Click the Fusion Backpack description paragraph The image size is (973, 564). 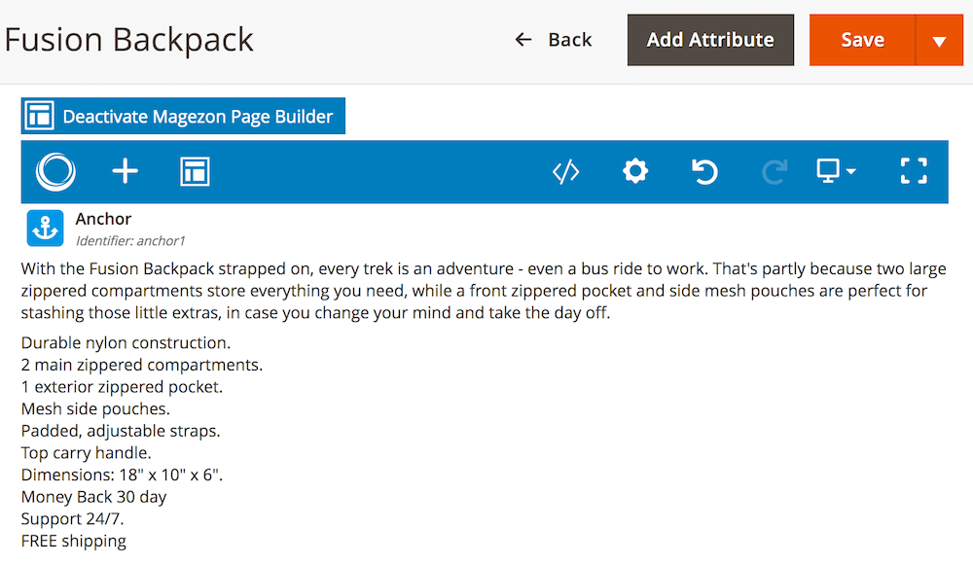coord(484,291)
